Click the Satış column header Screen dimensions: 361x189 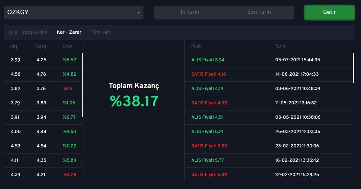[x=41, y=46]
